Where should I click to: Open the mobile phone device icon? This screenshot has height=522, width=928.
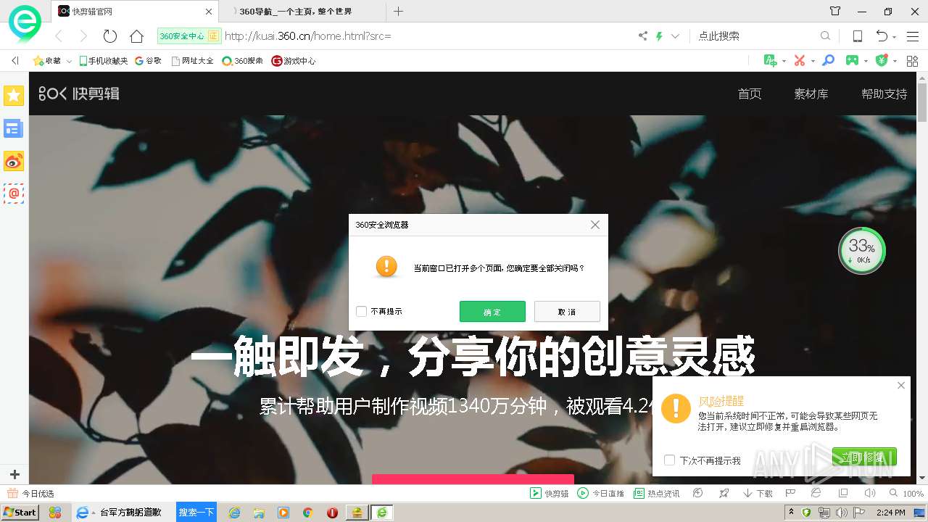click(x=857, y=36)
